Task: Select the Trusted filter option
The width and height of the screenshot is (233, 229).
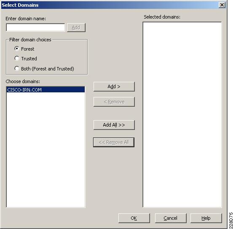Action: pyautogui.click(x=17, y=59)
